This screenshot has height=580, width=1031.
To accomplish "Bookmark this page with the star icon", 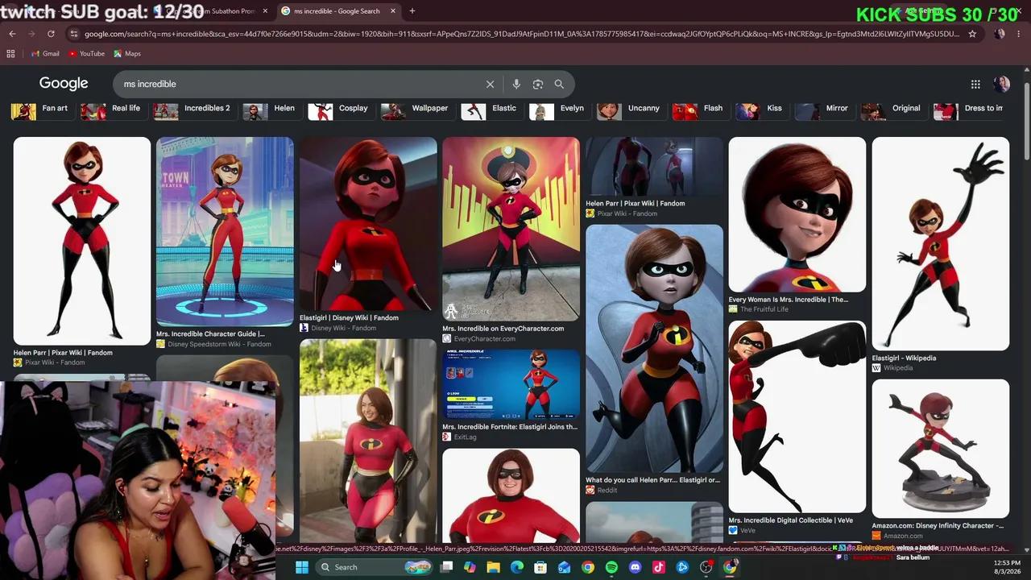I will coord(972,34).
